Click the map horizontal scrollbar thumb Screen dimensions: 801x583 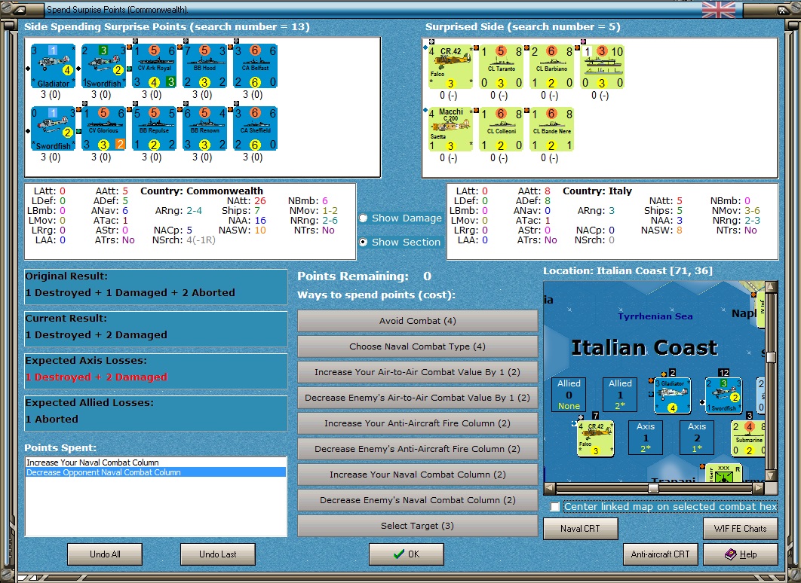coord(653,489)
